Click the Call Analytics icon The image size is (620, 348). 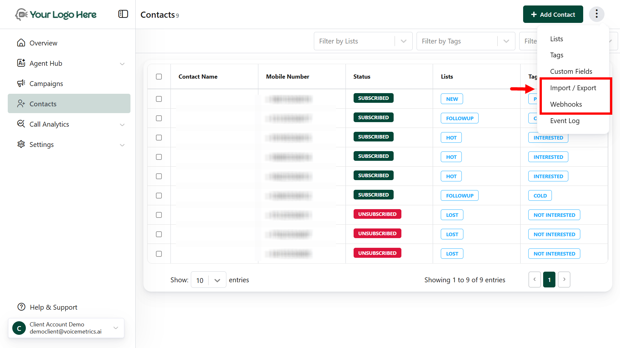[x=21, y=124]
